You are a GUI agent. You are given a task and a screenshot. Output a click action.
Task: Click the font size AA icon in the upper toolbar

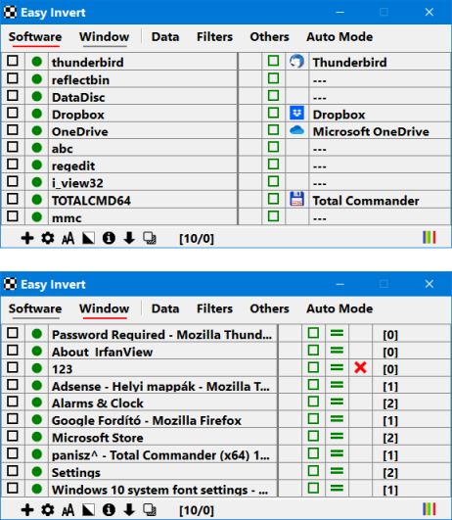[x=68, y=238]
